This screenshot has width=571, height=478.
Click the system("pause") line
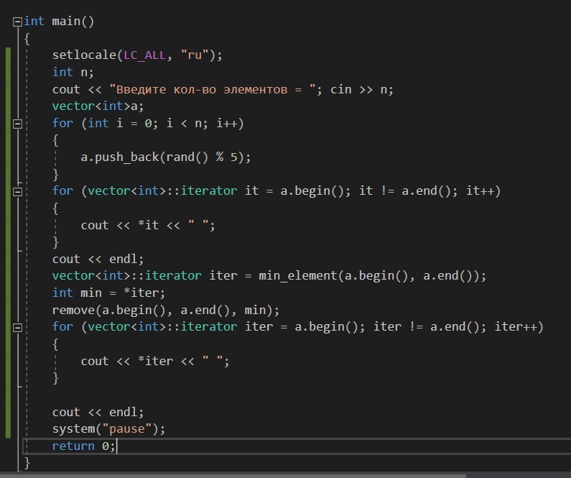click(108, 429)
